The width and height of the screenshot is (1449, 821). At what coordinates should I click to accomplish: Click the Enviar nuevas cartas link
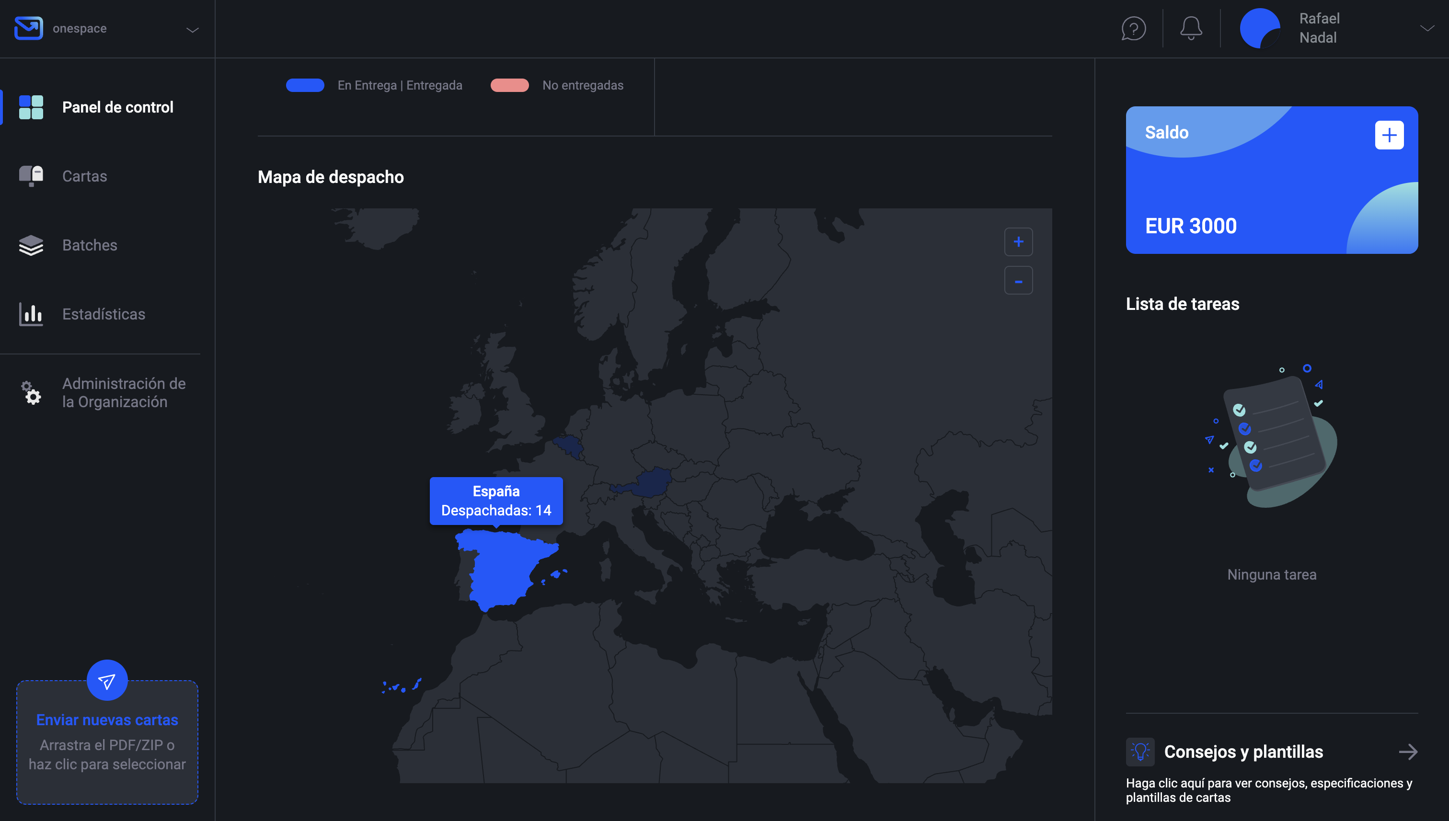point(106,720)
